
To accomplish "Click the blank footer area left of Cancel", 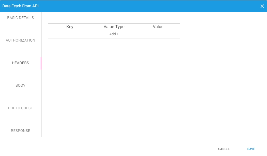I will [104, 149].
